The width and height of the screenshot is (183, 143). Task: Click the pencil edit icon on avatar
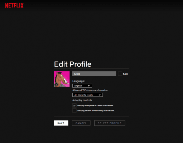click(x=56, y=84)
